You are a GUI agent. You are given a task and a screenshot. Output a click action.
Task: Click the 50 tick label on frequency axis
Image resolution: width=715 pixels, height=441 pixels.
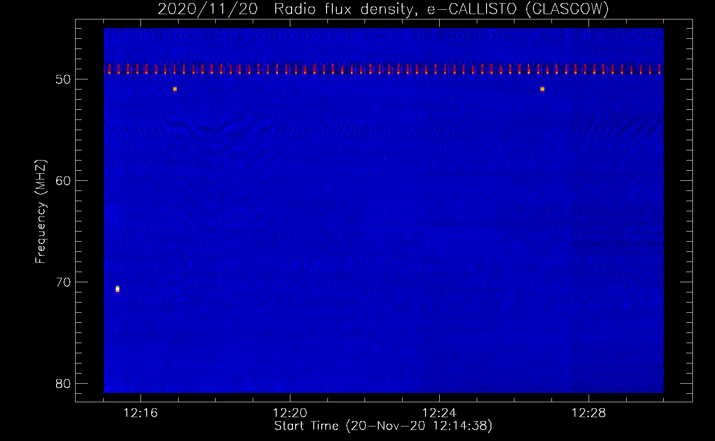tap(64, 79)
